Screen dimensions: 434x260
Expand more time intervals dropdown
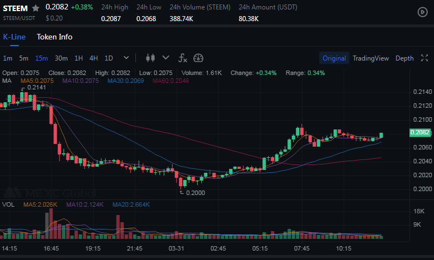coord(126,58)
